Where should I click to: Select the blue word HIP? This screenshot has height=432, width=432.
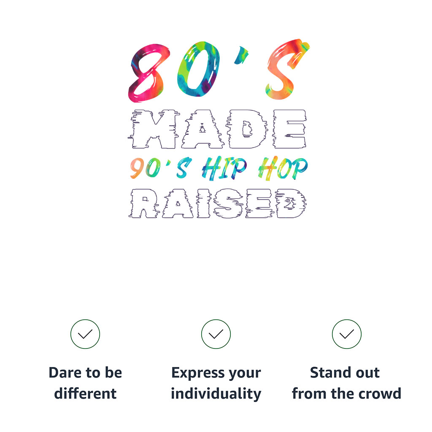[x=224, y=168]
